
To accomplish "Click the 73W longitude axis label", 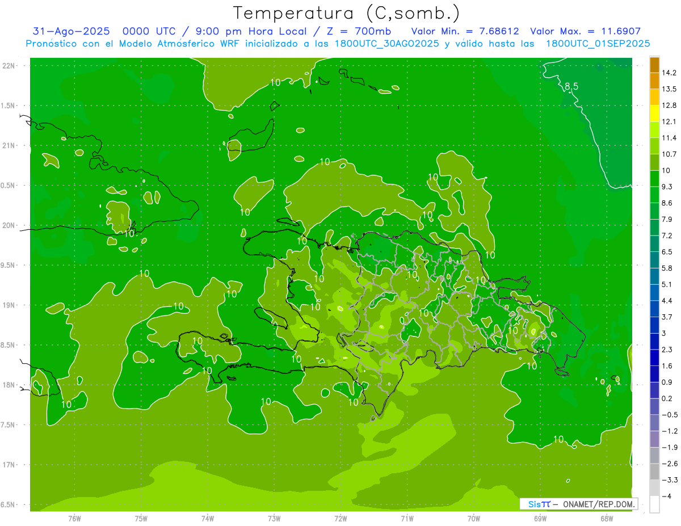I will tap(274, 518).
